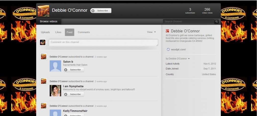Open the Browse videos tab
The image size is (257, 116).
[49, 21]
